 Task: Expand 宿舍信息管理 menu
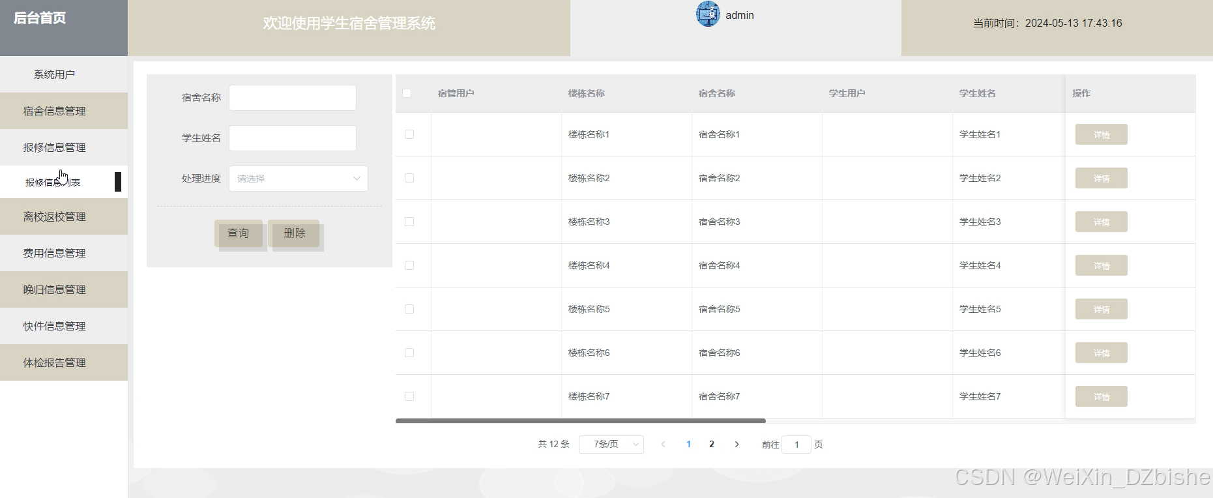(x=64, y=111)
